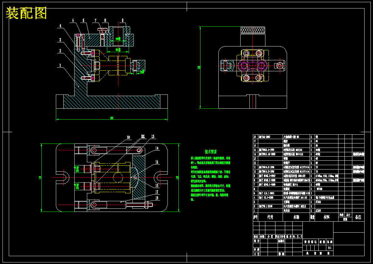
Task: Click the 名称 column header in the parts list
Action: click(296, 217)
